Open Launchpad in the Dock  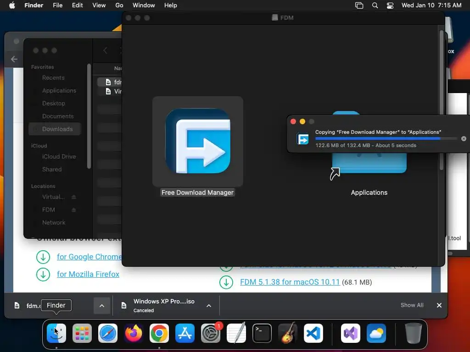click(x=82, y=333)
